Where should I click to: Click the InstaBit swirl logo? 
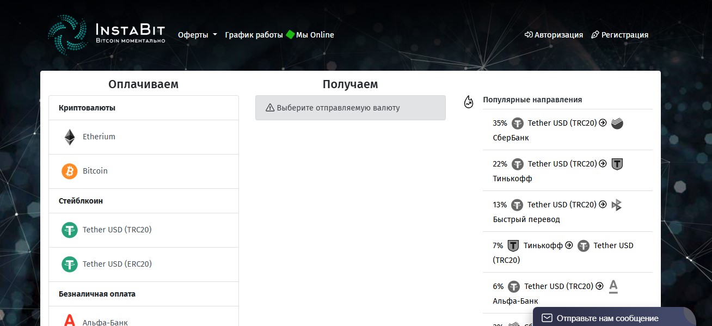pyautogui.click(x=67, y=35)
